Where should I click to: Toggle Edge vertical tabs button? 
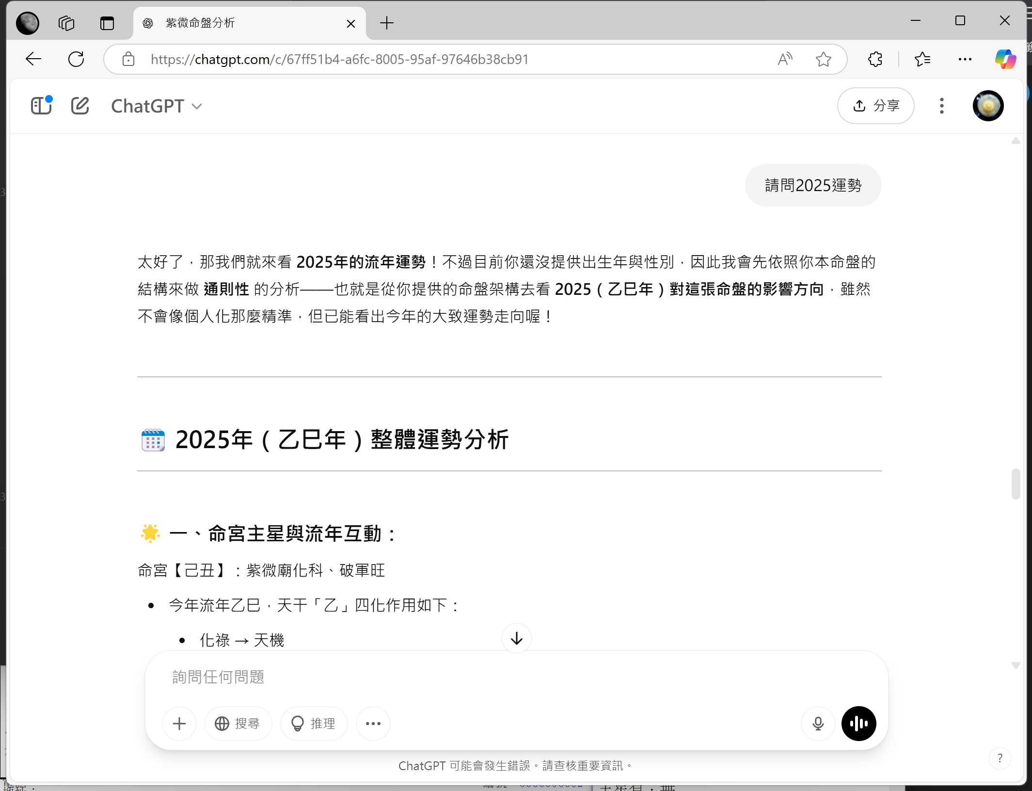[107, 23]
